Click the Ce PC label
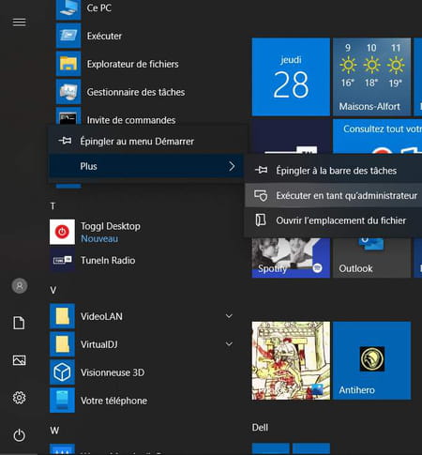This screenshot has width=422, height=455. (x=98, y=8)
